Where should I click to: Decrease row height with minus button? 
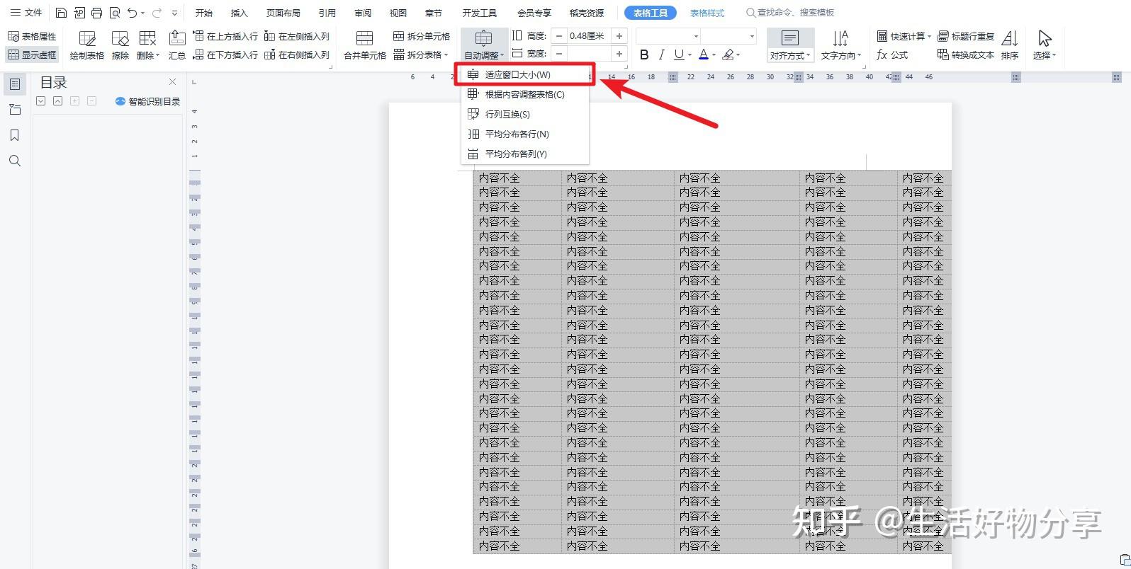(x=559, y=35)
